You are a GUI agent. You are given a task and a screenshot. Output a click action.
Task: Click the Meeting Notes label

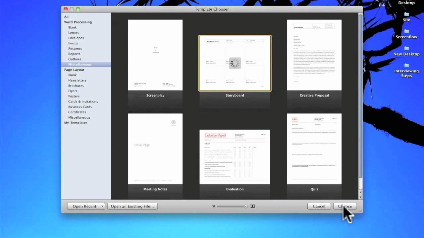click(x=155, y=189)
